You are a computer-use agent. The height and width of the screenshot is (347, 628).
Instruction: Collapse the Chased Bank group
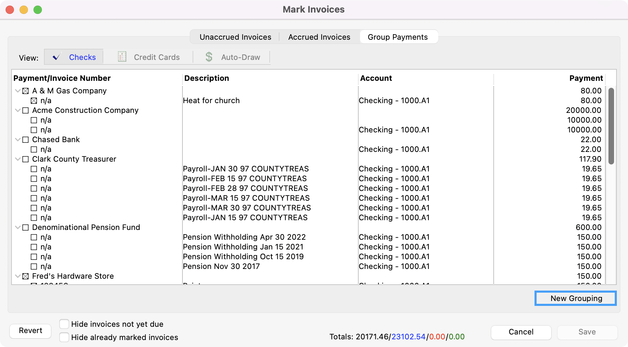click(x=18, y=140)
